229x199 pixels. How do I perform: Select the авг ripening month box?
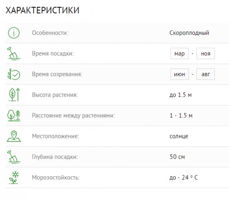pyautogui.click(x=206, y=74)
